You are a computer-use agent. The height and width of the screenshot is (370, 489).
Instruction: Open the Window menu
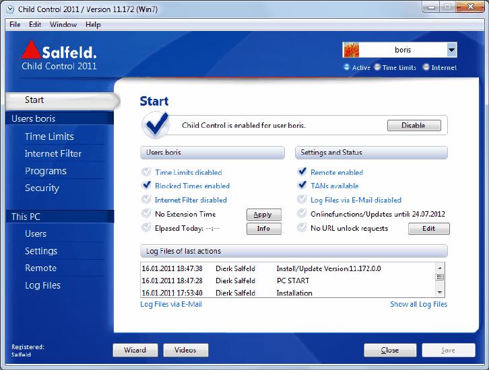click(63, 24)
